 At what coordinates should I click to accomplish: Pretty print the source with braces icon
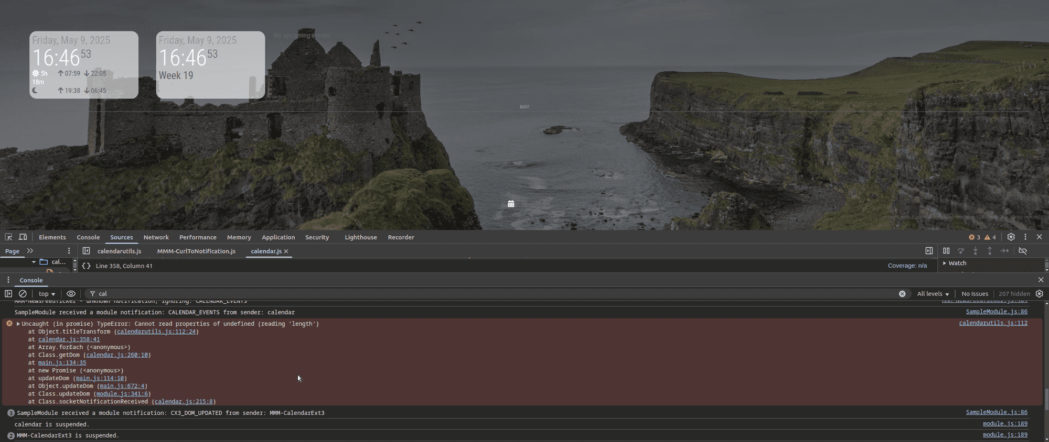pyautogui.click(x=87, y=266)
